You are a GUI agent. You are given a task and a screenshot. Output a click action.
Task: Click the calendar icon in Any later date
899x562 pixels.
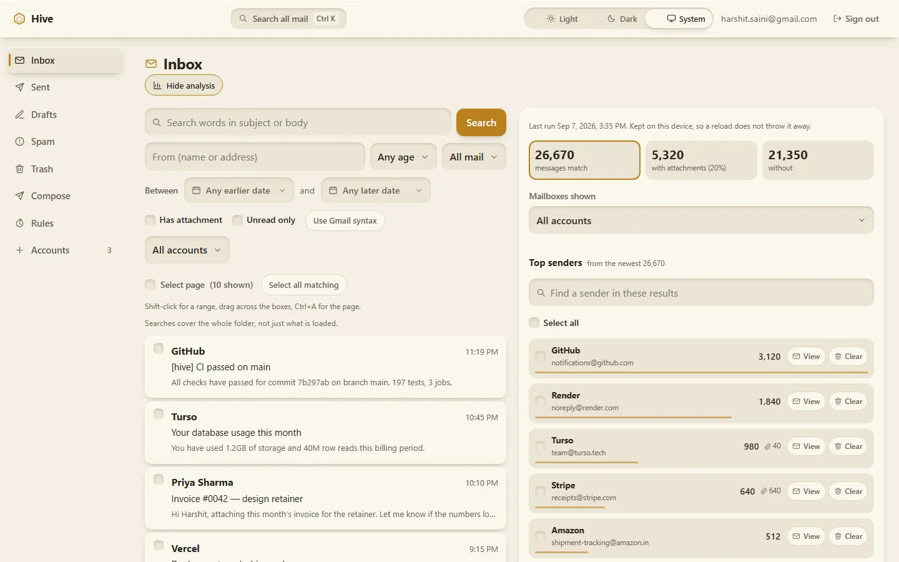(x=333, y=190)
